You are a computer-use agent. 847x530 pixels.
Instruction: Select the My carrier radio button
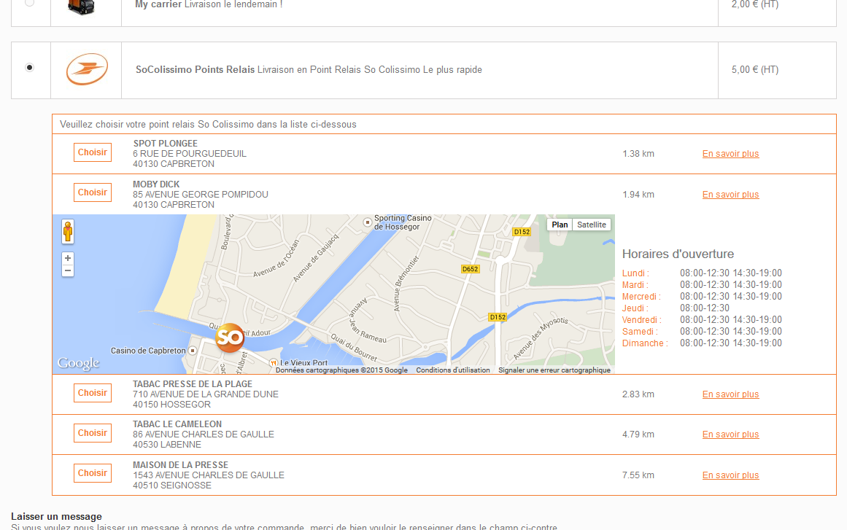30,3
